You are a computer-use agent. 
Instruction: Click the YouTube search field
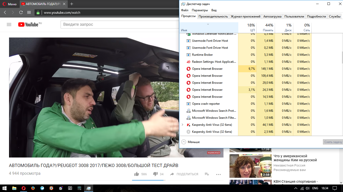[121, 24]
